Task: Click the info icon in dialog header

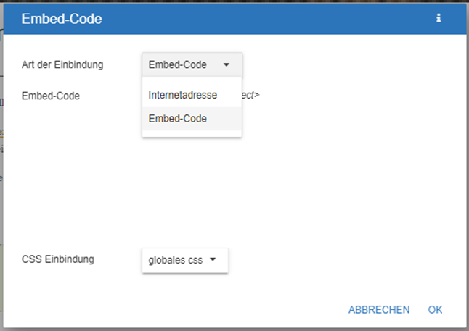Action: pos(439,19)
